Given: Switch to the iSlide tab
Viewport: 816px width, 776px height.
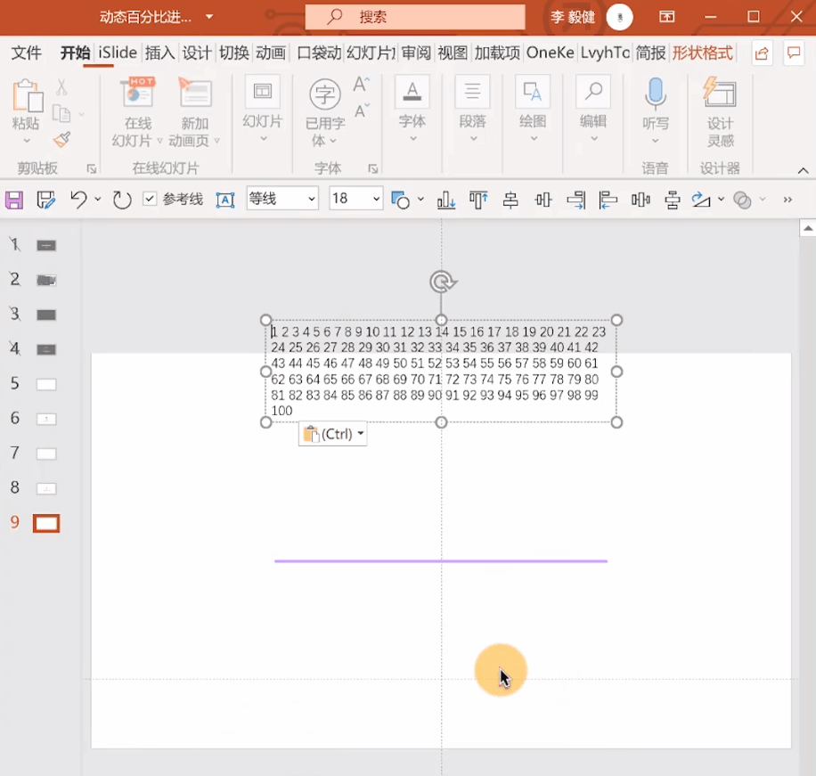Looking at the screenshot, I should point(118,53).
